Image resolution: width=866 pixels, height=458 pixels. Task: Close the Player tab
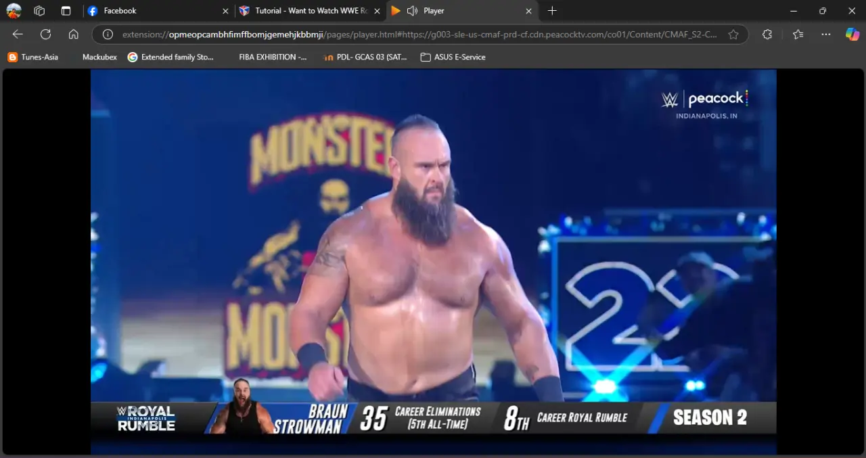[528, 11]
